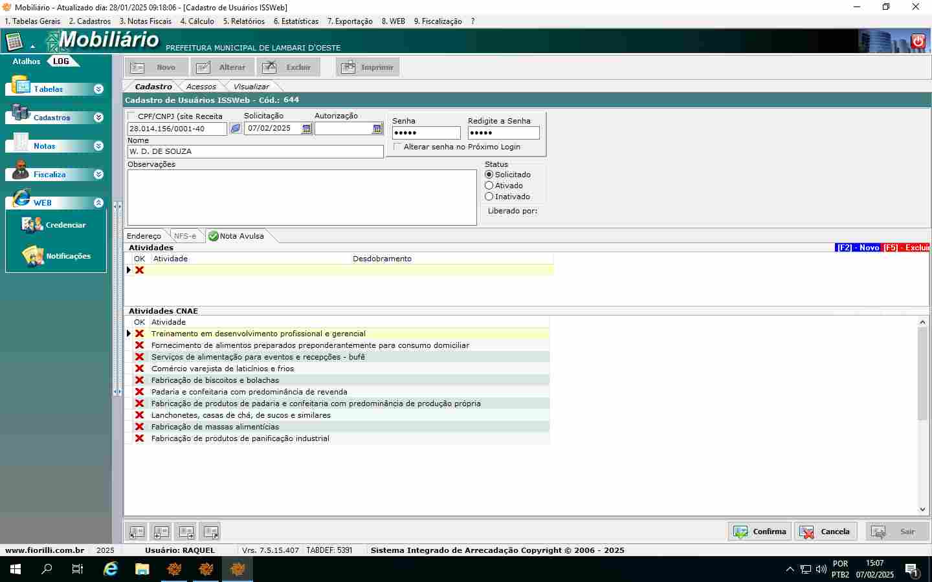This screenshot has width=932, height=582.
Task: Switch to the Acessos tab
Action: pos(201,87)
